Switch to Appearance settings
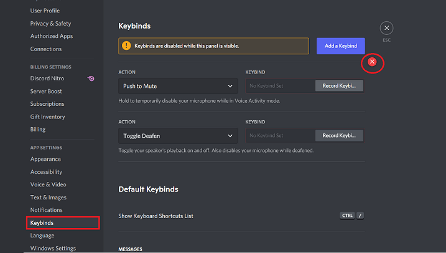The height and width of the screenshot is (253, 446). click(45, 159)
